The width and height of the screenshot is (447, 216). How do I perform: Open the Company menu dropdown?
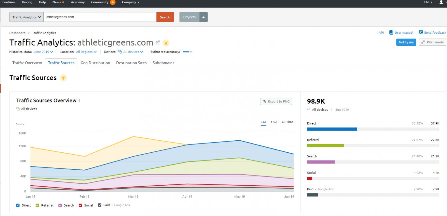(x=131, y=2)
